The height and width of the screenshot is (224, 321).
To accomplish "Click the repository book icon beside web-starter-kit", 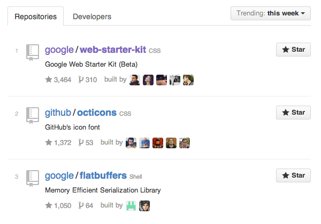I will (x=33, y=52).
